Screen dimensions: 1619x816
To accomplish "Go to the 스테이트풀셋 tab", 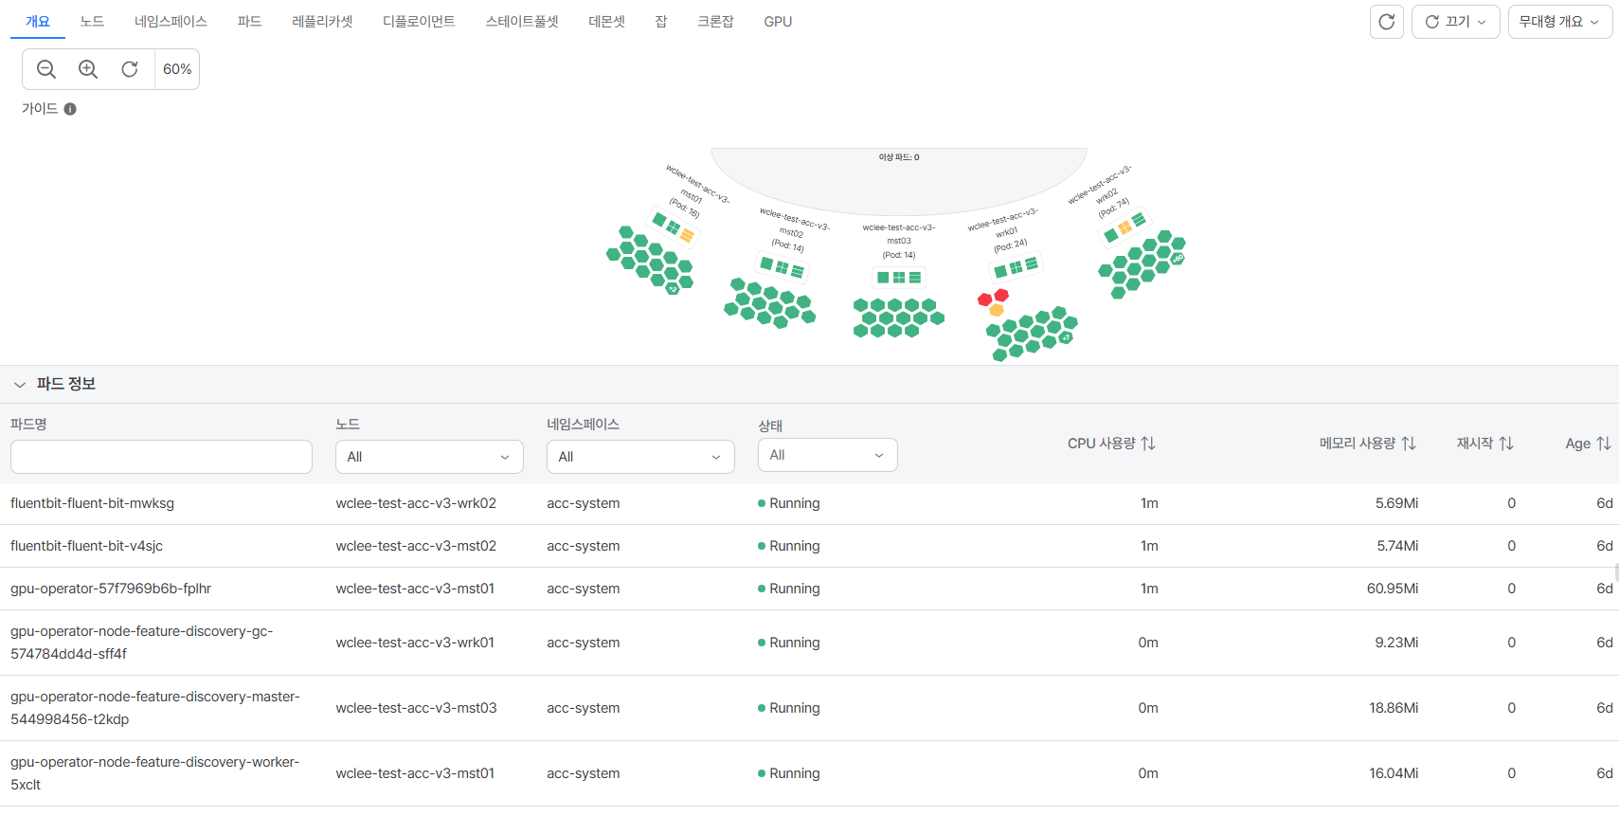I will tap(522, 21).
